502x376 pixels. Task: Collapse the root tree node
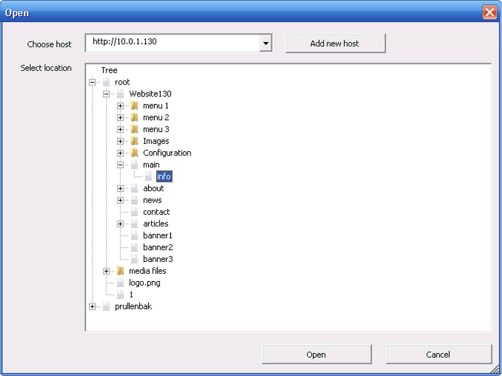coord(92,82)
